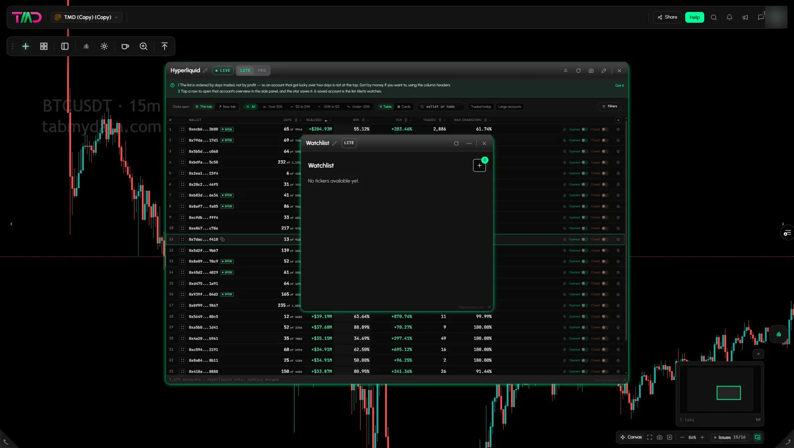Expand the left edge chevron panel

click(x=11, y=224)
